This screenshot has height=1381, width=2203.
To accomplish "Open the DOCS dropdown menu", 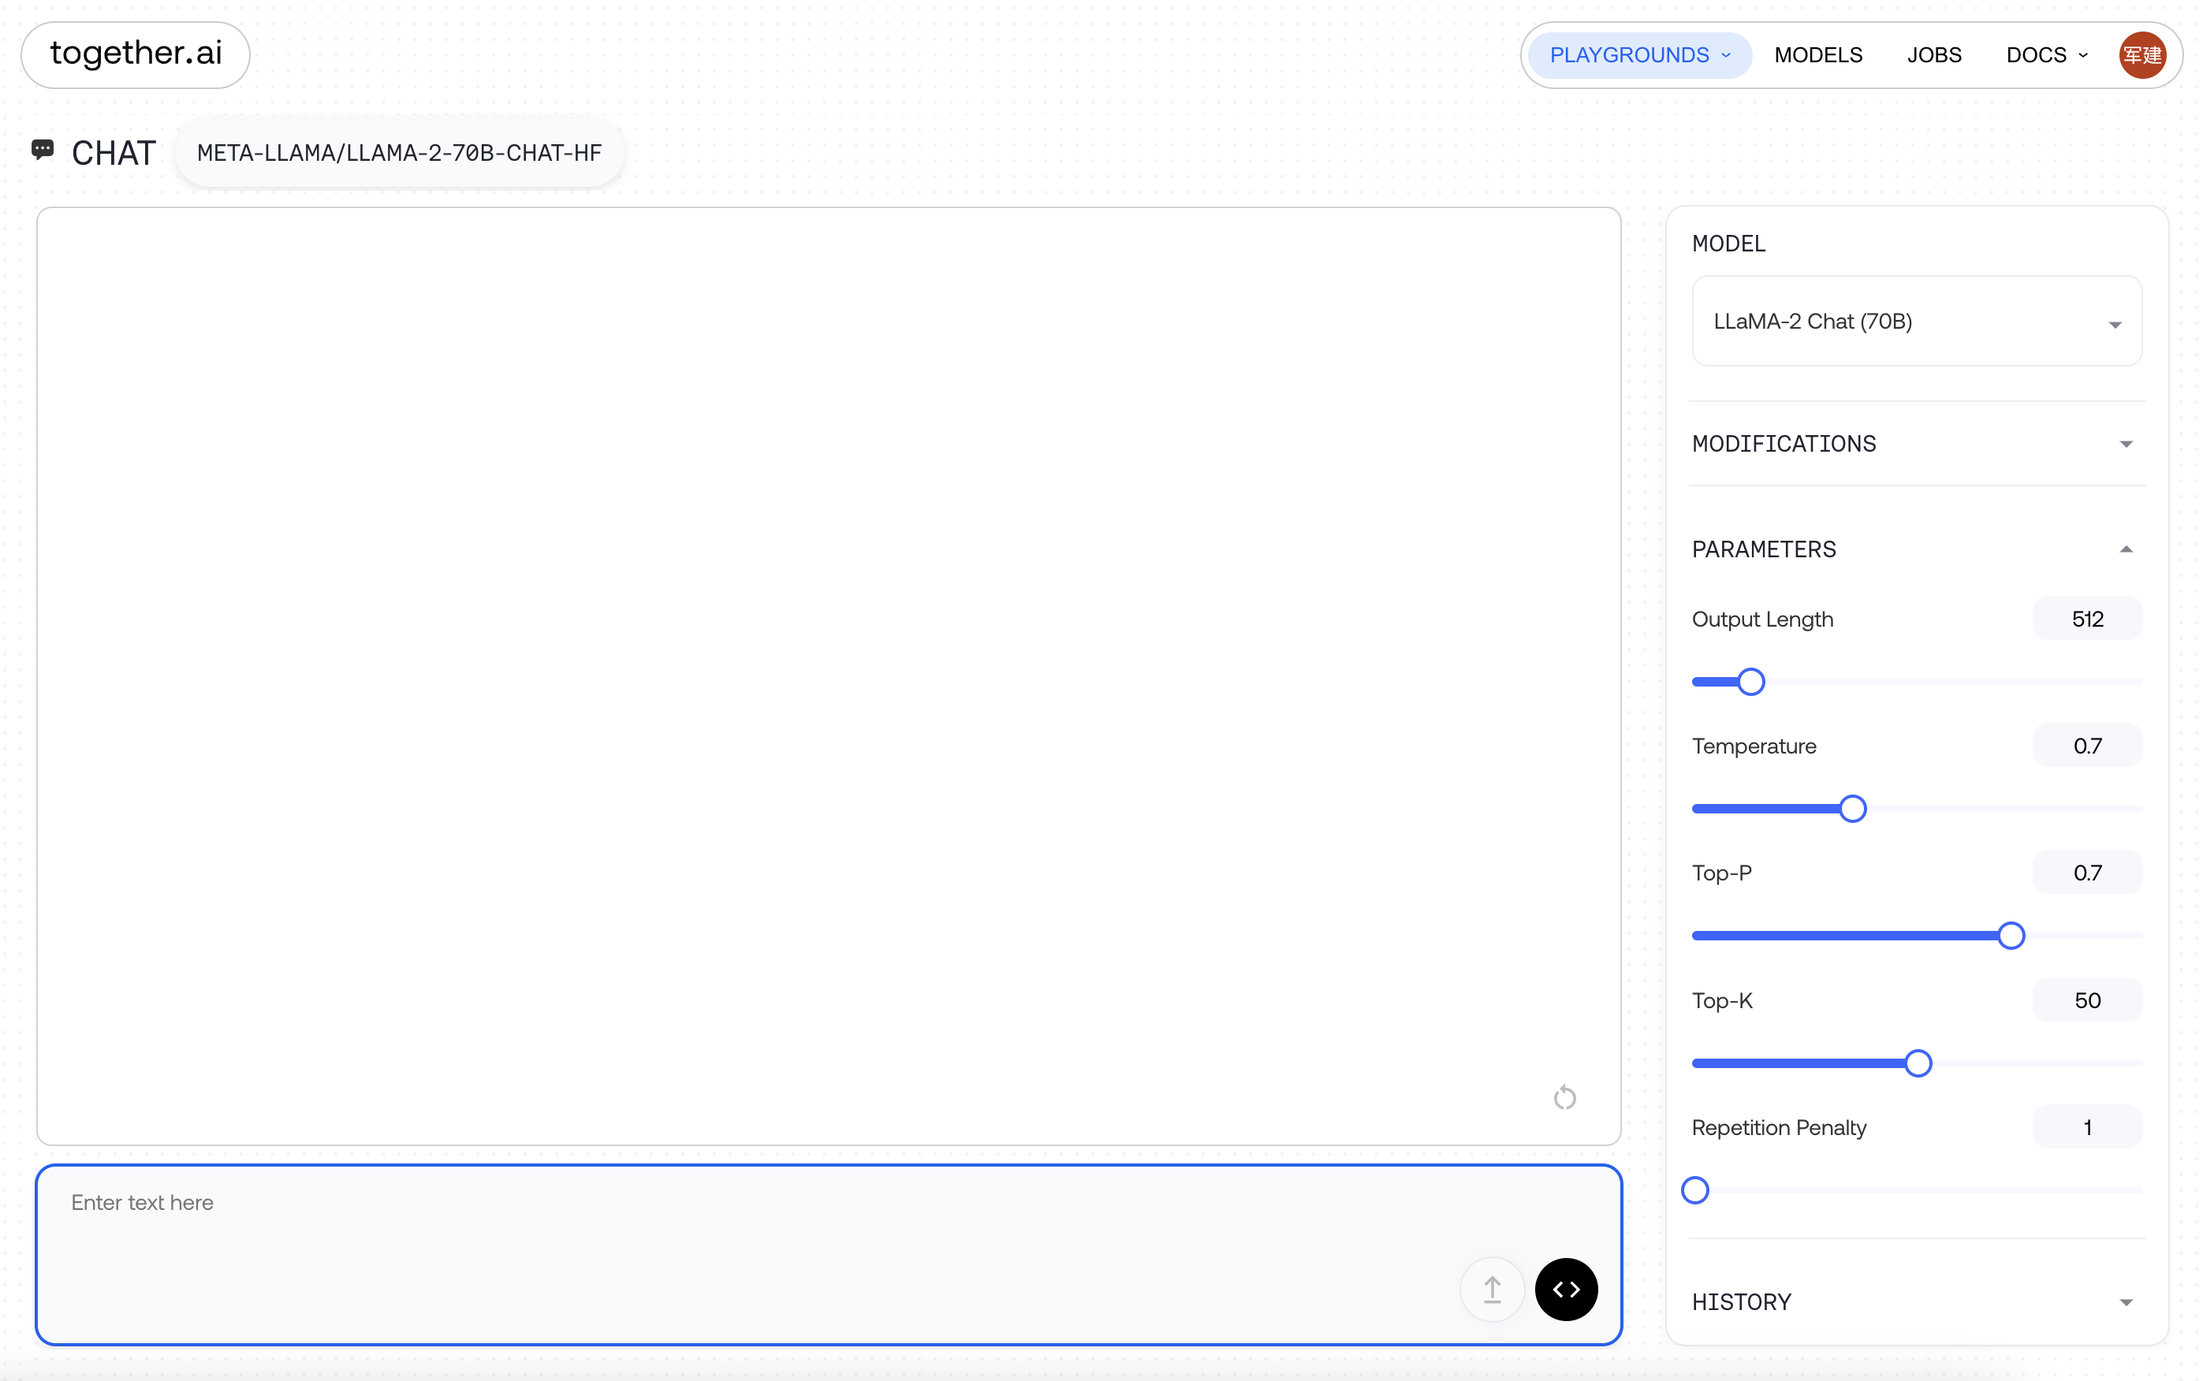I will click(x=2046, y=56).
